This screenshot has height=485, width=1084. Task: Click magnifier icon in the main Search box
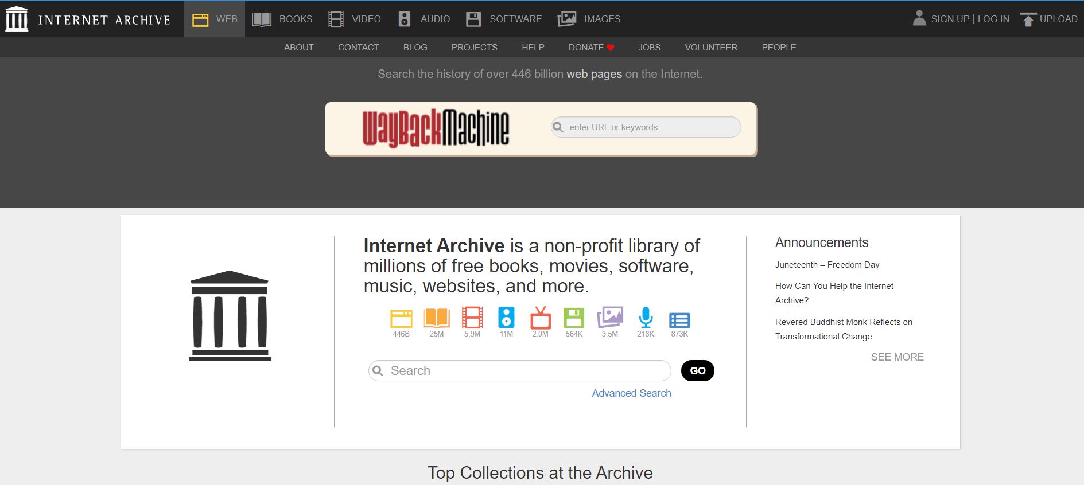(x=378, y=371)
